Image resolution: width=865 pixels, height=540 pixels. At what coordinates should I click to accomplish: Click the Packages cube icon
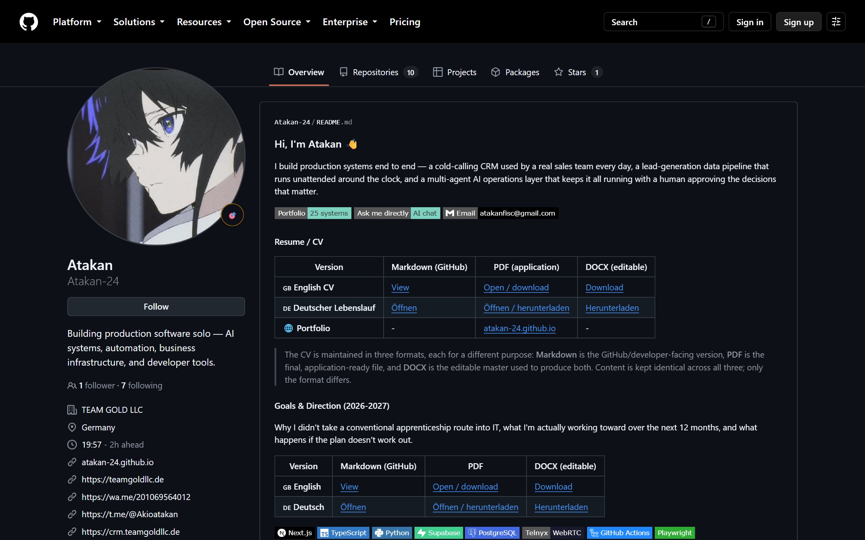coord(495,72)
